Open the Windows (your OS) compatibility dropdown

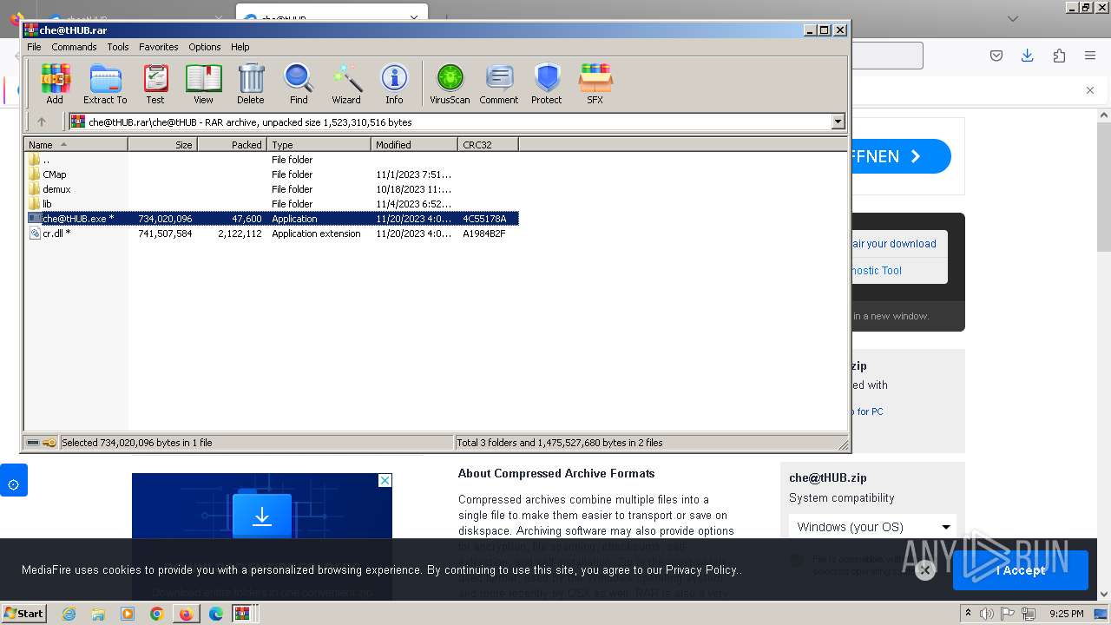click(872, 527)
